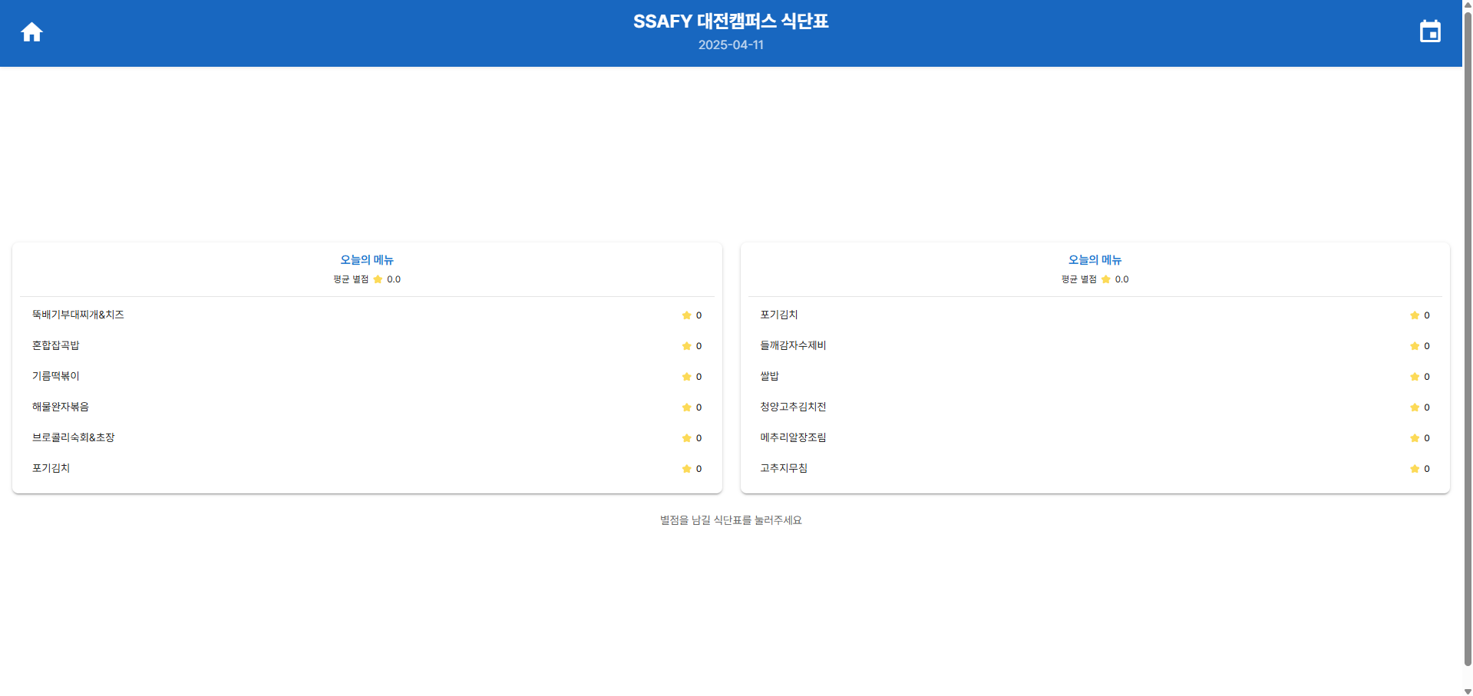Select menu item 브로콜리숙회&초장
The image size is (1473, 696).
point(74,437)
